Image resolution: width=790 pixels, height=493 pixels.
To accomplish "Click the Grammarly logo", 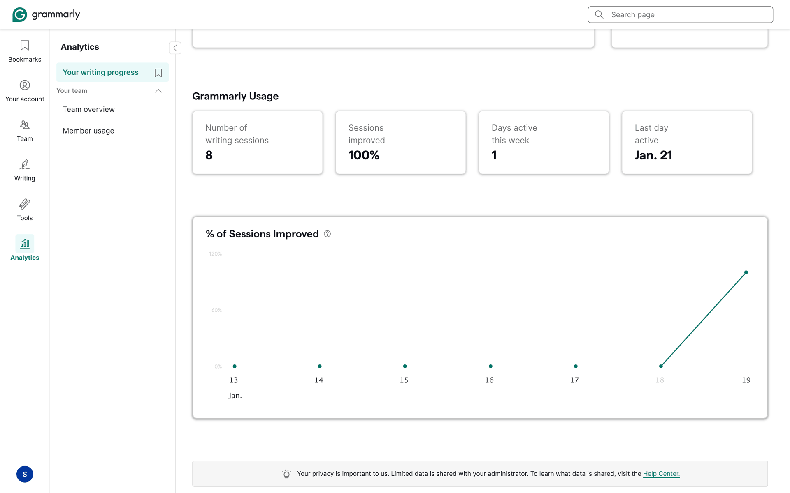I will 46,14.
